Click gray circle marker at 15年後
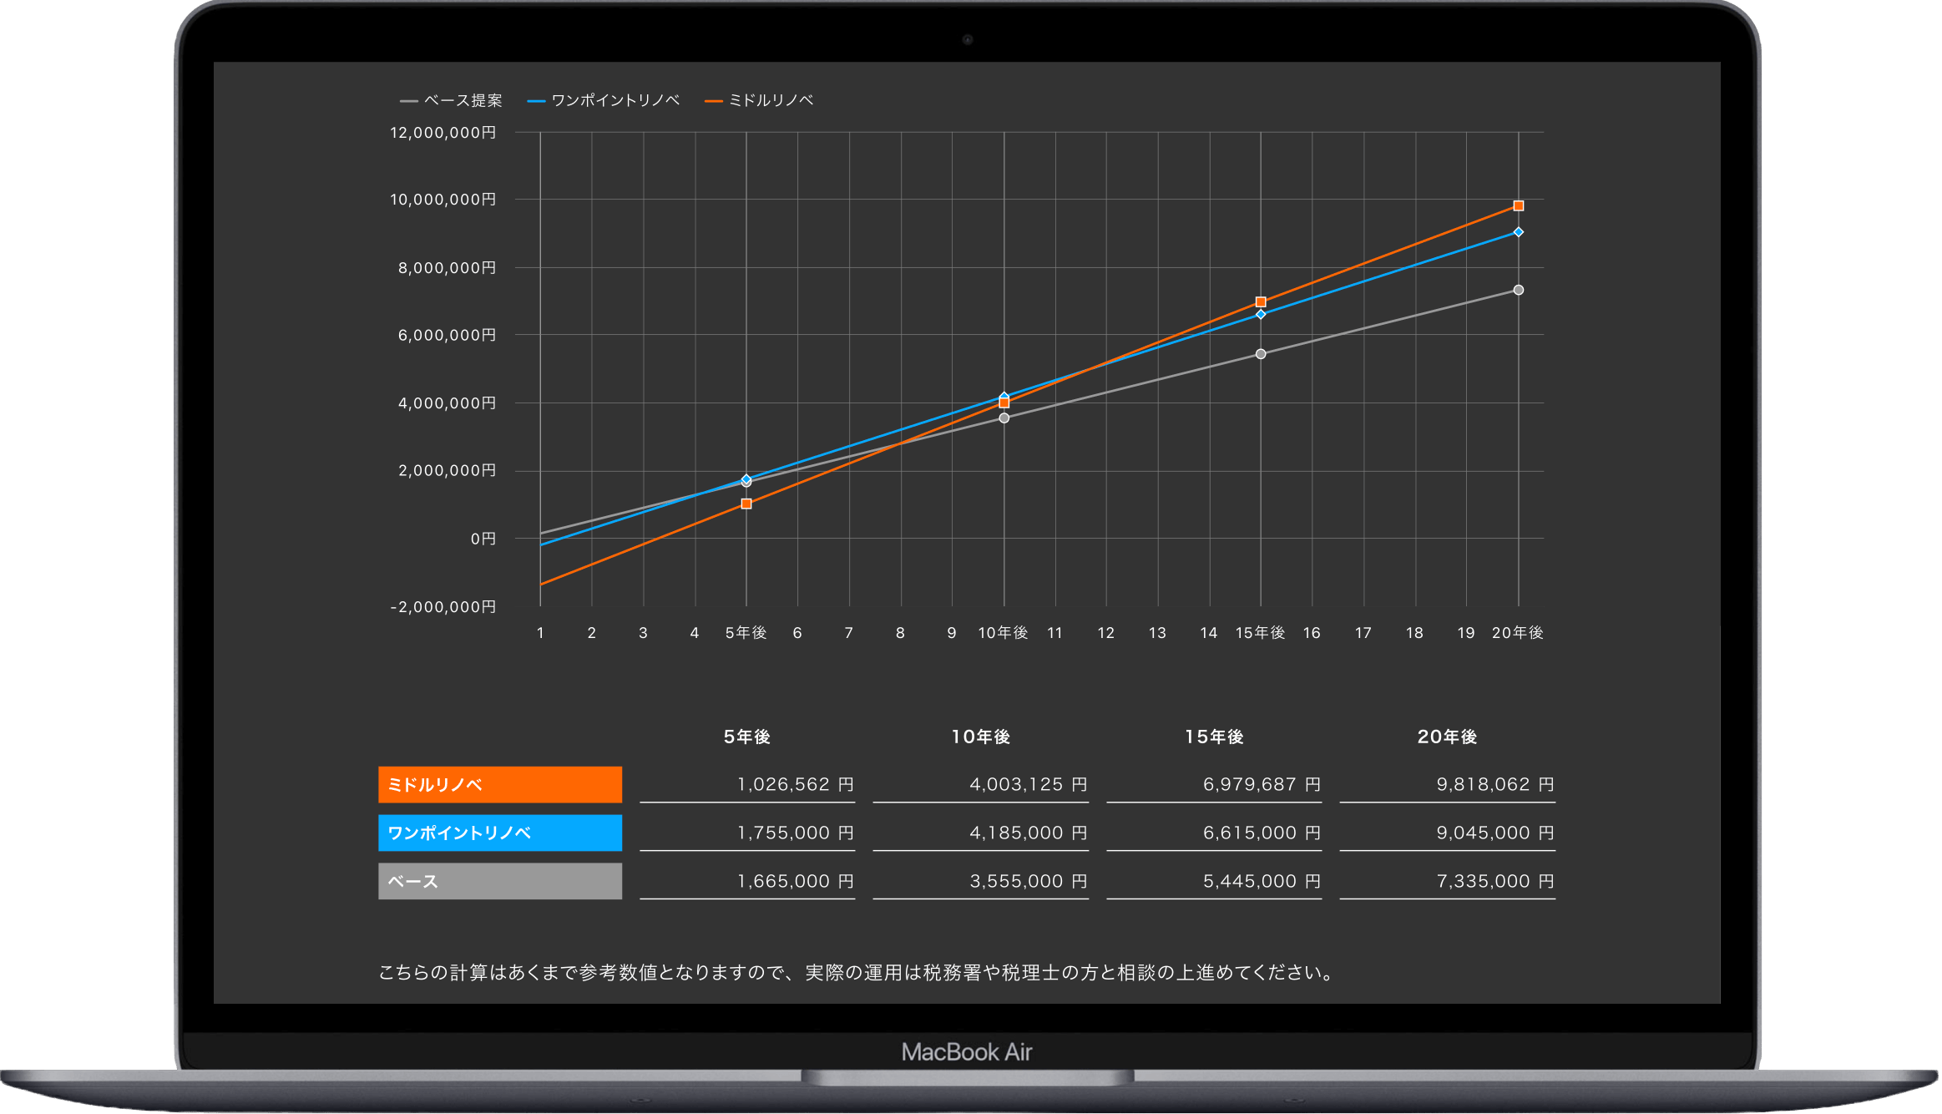Screen dimensions: 1942x1114 coord(1261,354)
